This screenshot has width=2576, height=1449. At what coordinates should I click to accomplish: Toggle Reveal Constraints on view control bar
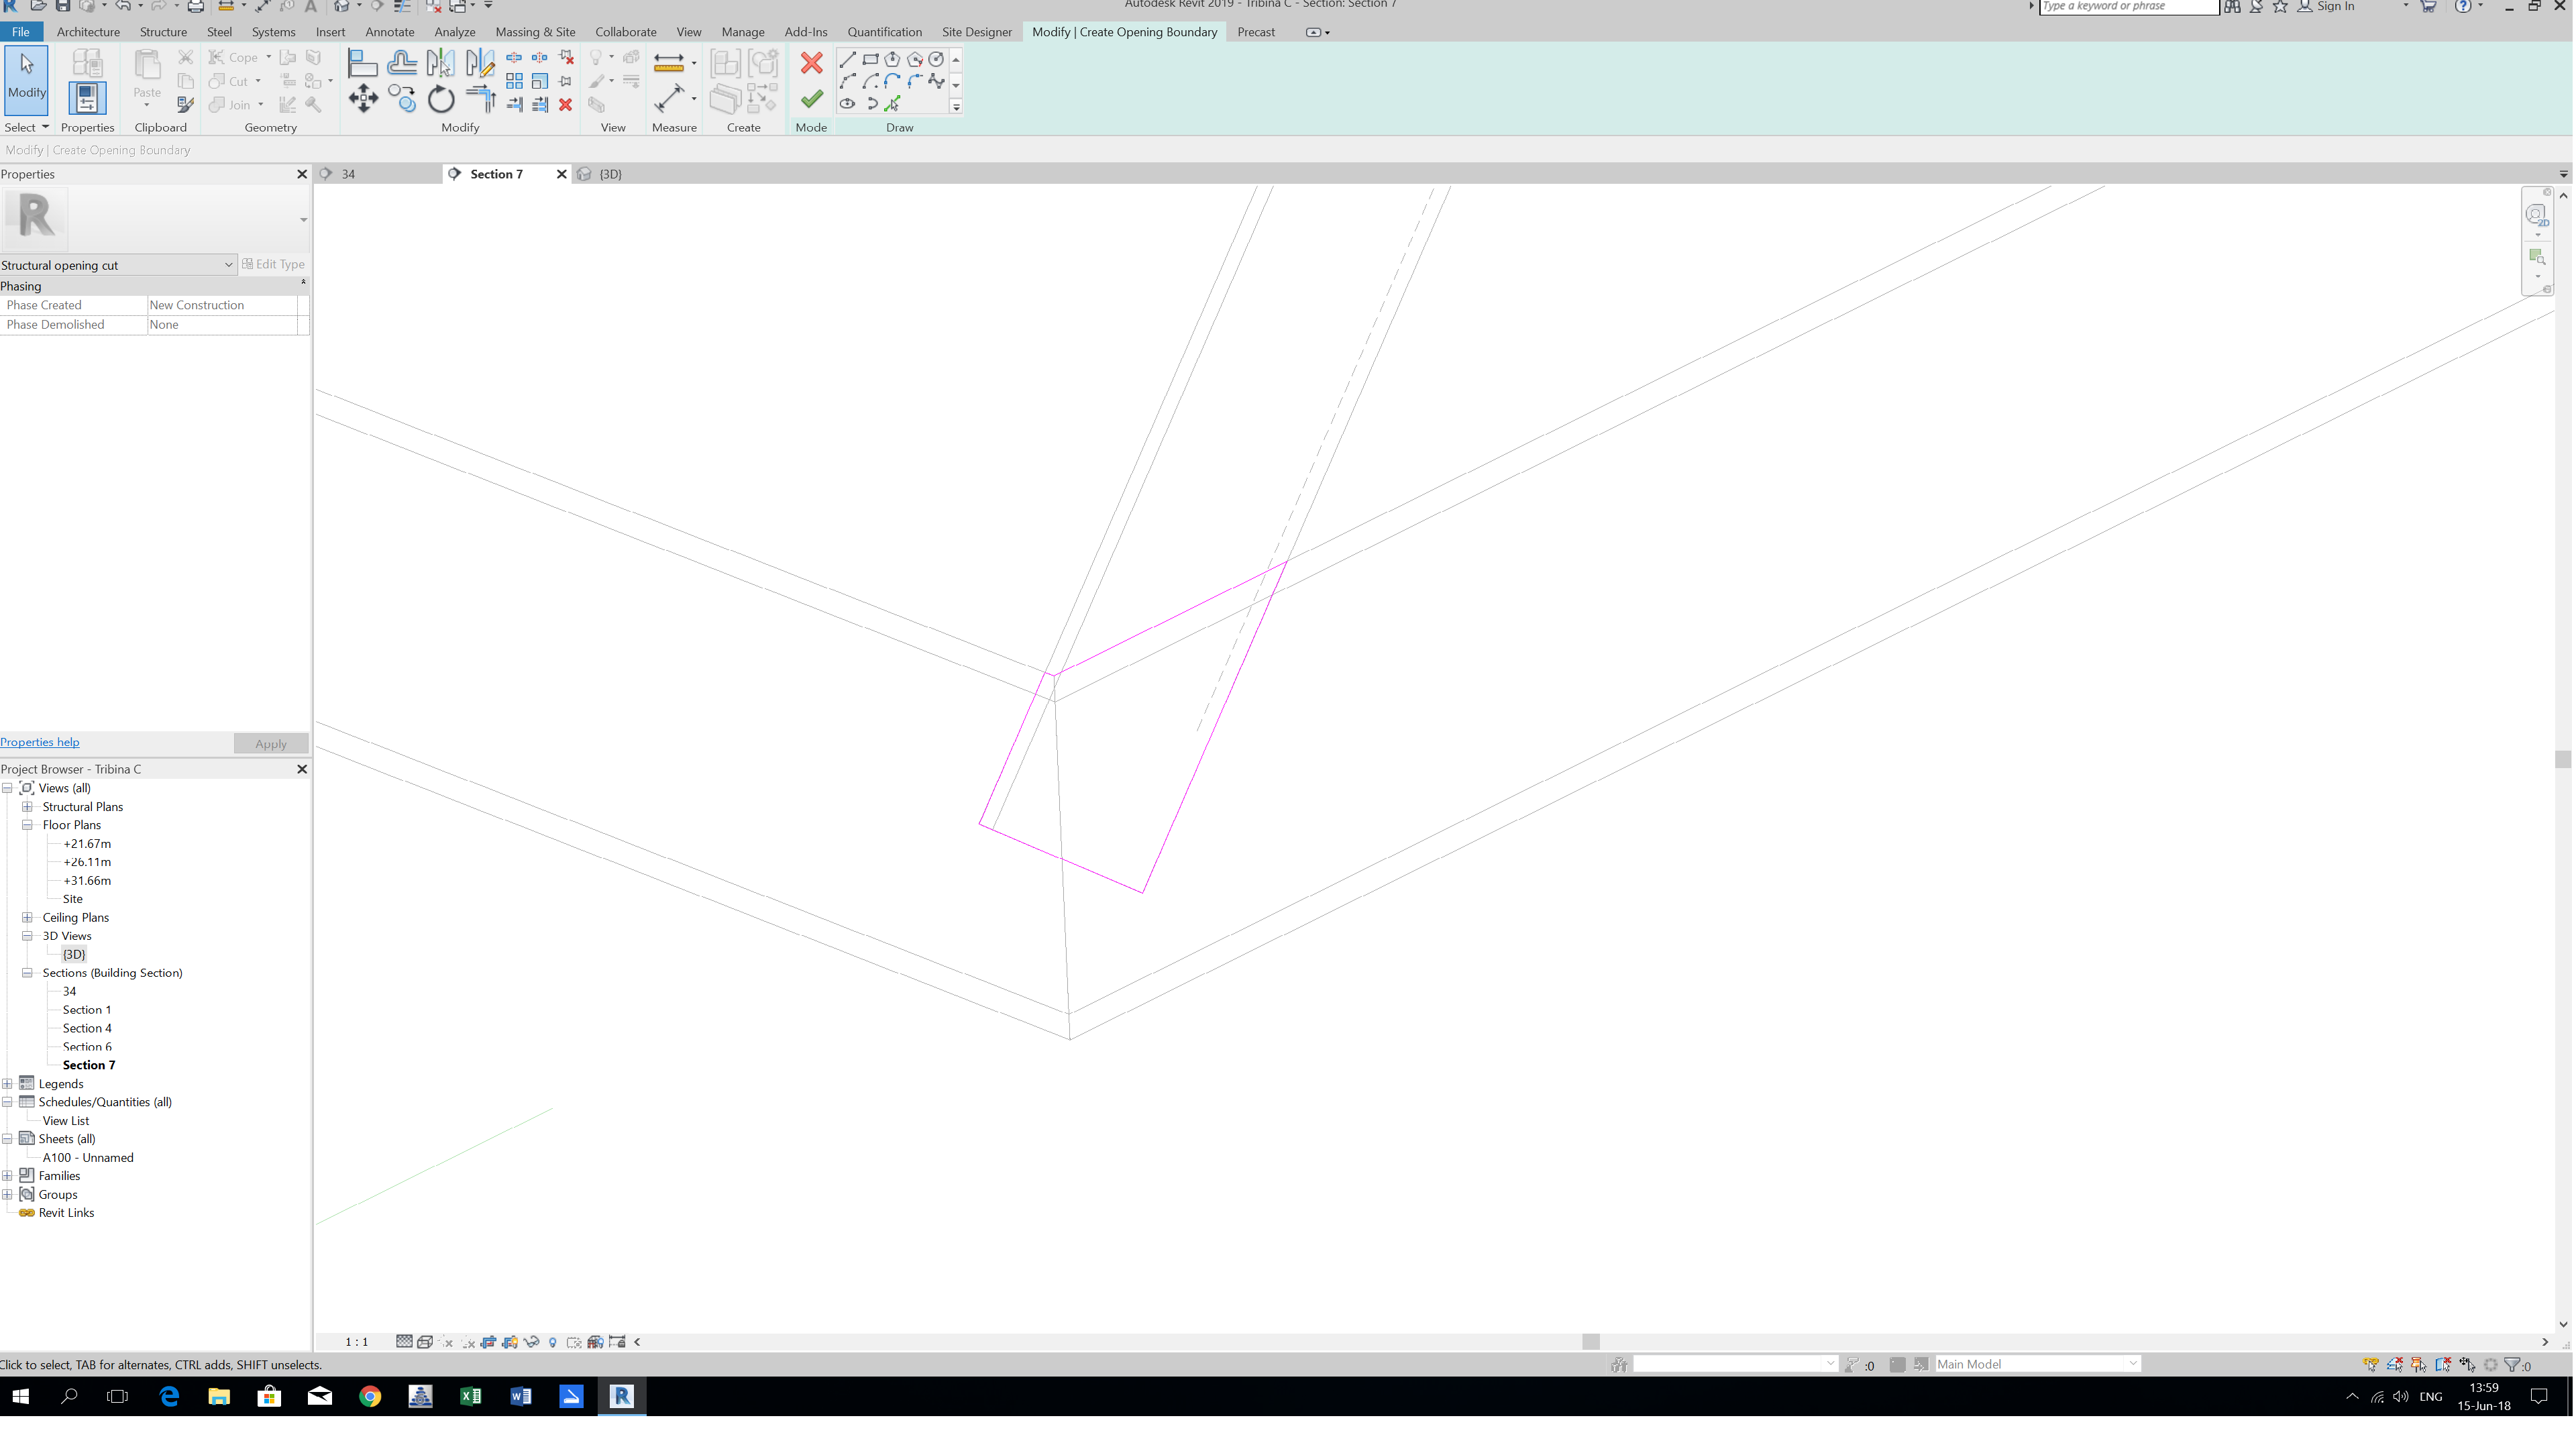tap(617, 1343)
